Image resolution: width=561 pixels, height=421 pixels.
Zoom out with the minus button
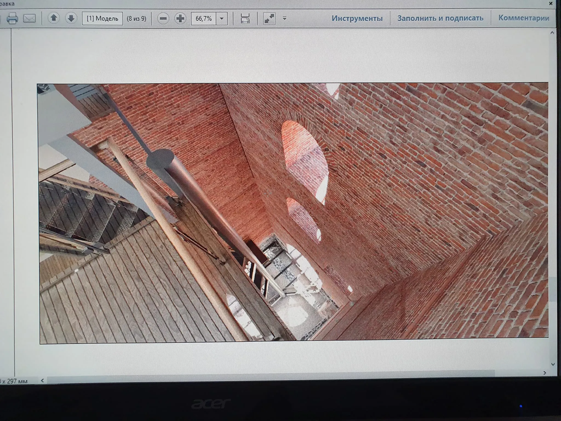coord(163,18)
